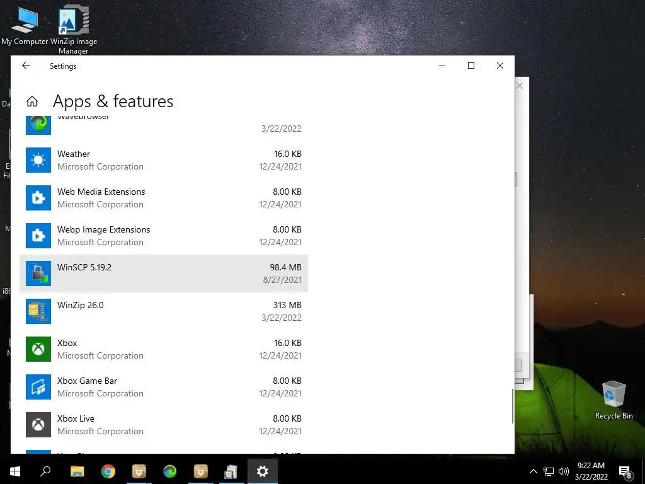The height and width of the screenshot is (484, 645).
Task: Maximize the Settings window
Action: click(x=471, y=66)
